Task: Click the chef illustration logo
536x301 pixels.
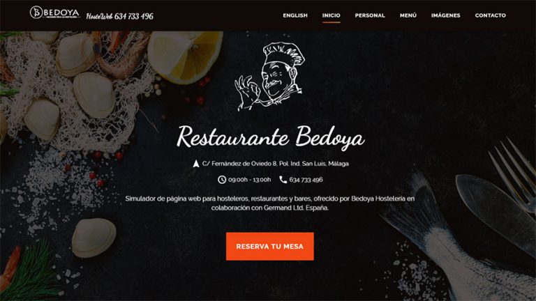Action: (x=269, y=77)
